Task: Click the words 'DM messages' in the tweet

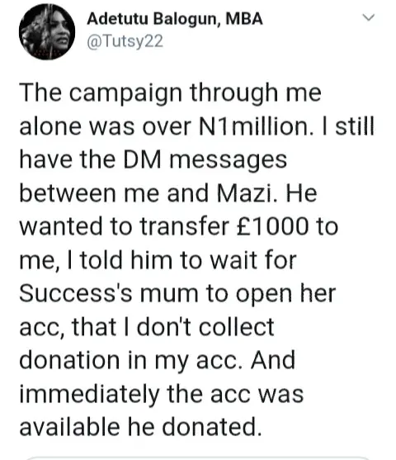Action: [205, 160]
